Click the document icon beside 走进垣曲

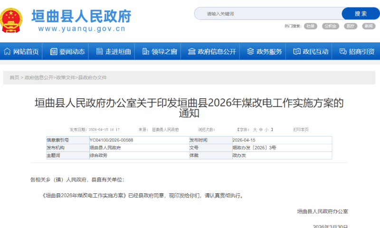[x=99, y=51]
